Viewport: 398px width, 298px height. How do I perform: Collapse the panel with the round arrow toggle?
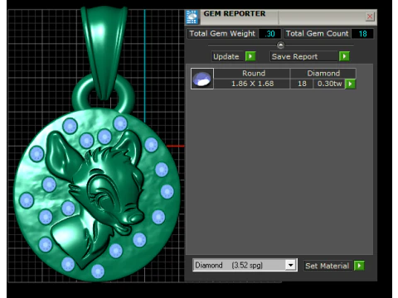[x=280, y=45]
